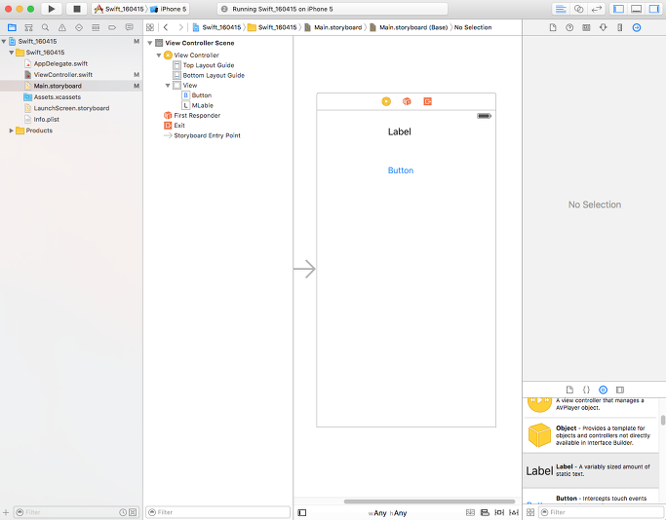Open the Align constraints tool
The image size is (666, 520).
click(485, 513)
